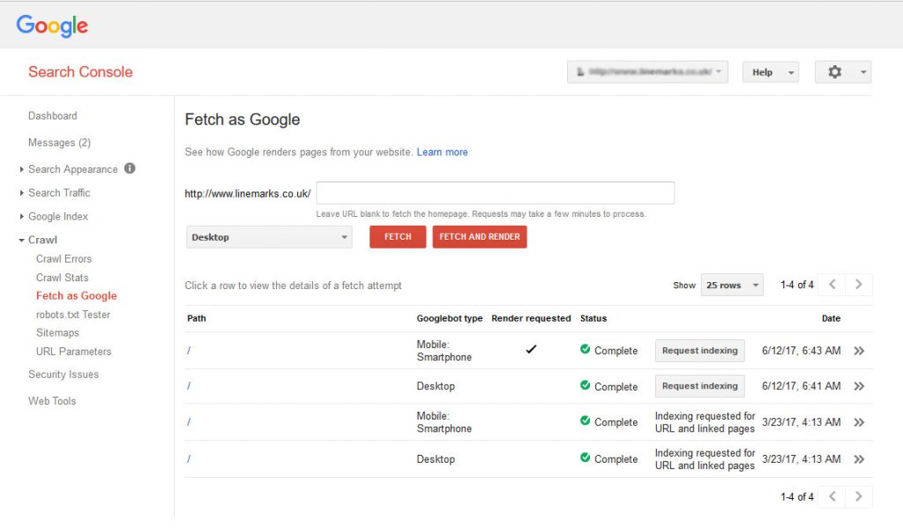The width and height of the screenshot is (903, 528).
Task: Click the Date column header
Action: pos(831,318)
